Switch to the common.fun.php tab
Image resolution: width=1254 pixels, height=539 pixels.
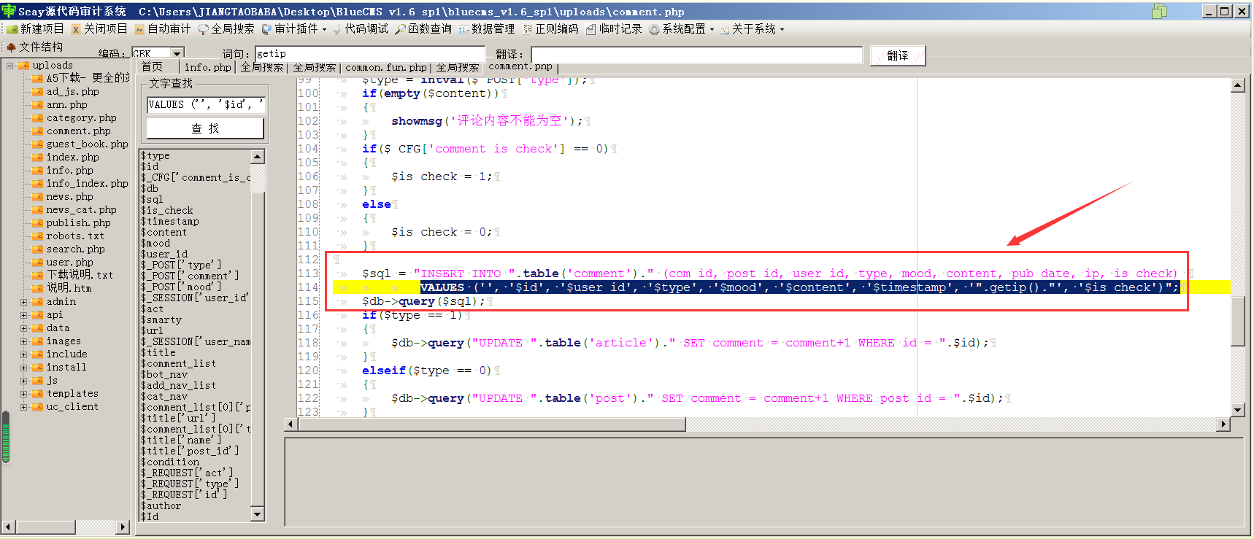(386, 67)
